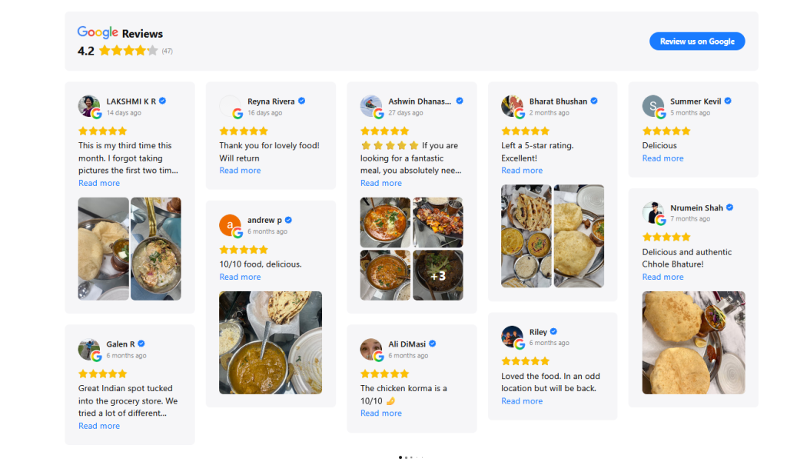Image resolution: width=787 pixels, height=465 pixels.
Task: Click the gray S avatar of Summer Kevil
Action: point(653,106)
